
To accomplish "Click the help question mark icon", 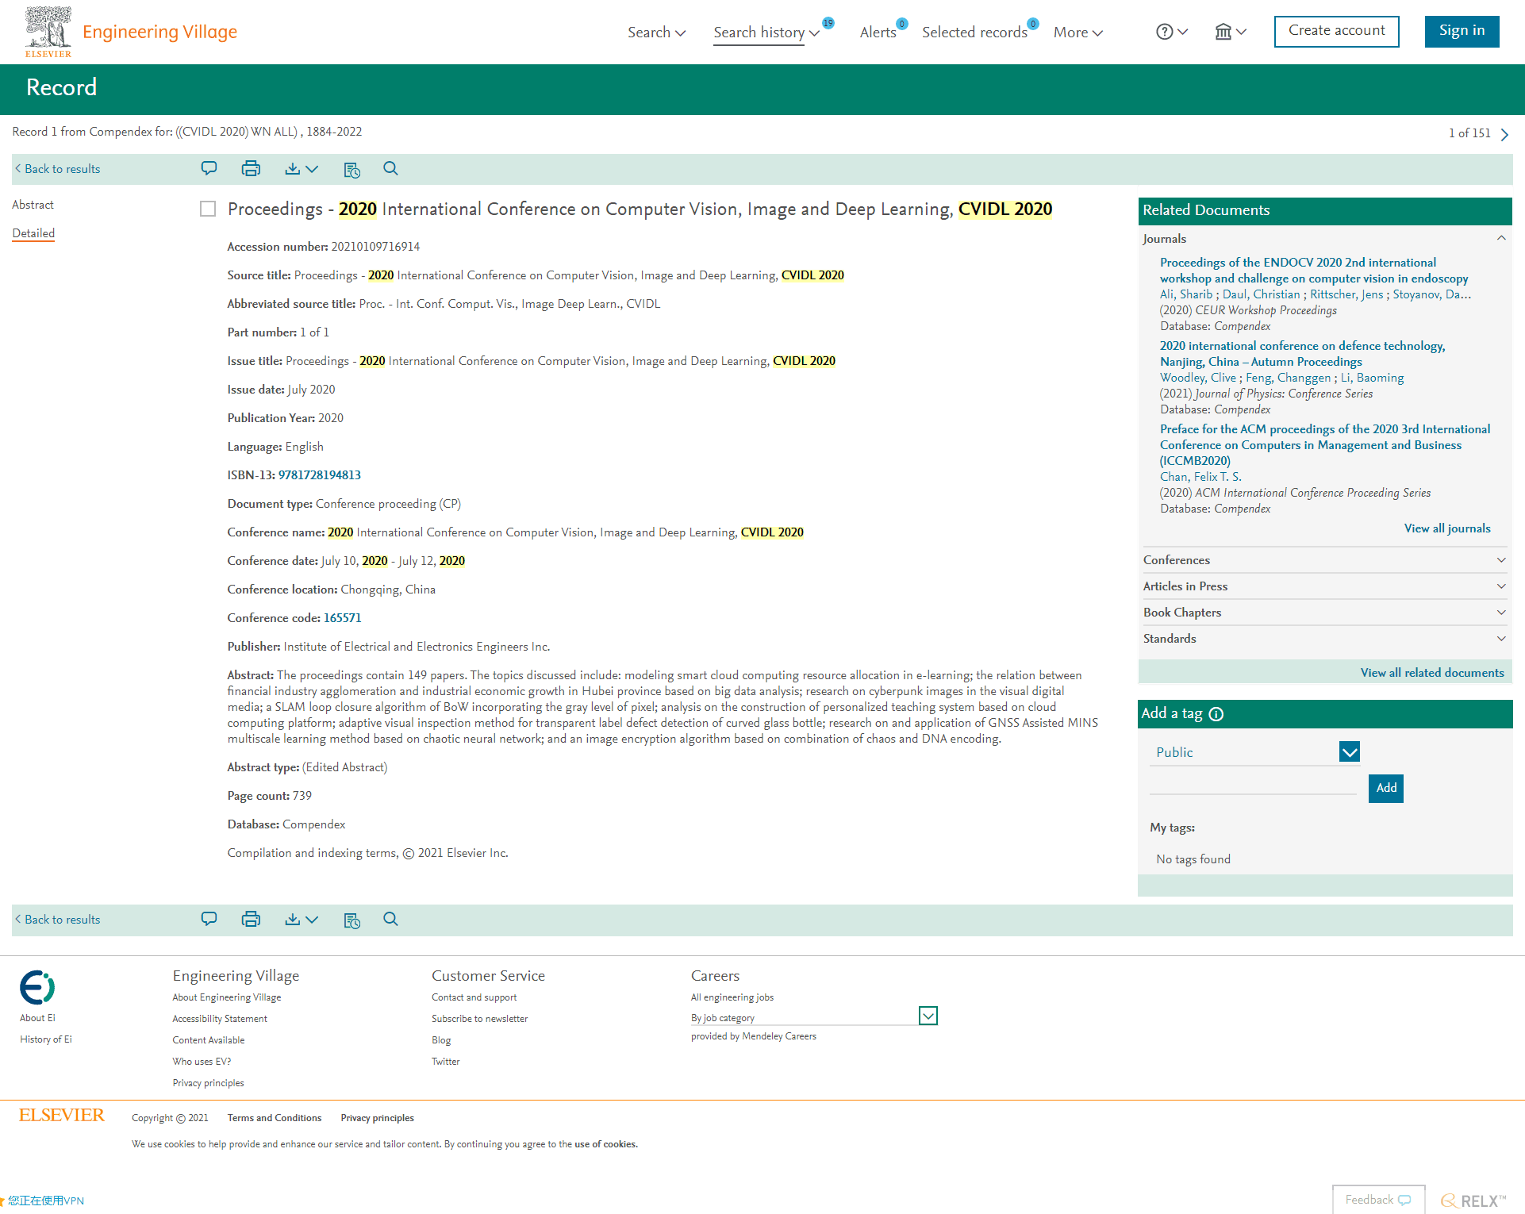I will coord(1164,33).
